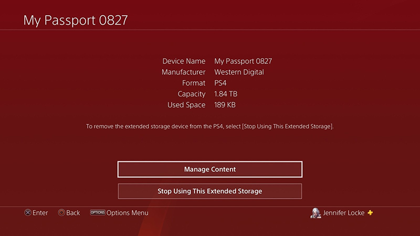The height and width of the screenshot is (236, 420).
Task: Click the X Enter button icon
Action: 28,213
